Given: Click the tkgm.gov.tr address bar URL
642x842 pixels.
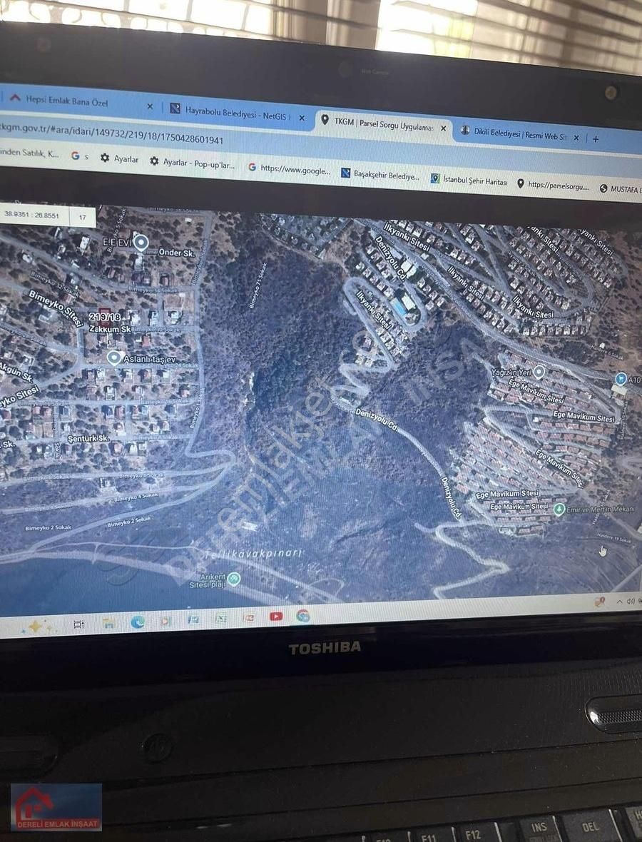Looking at the screenshot, I should pos(112,134).
